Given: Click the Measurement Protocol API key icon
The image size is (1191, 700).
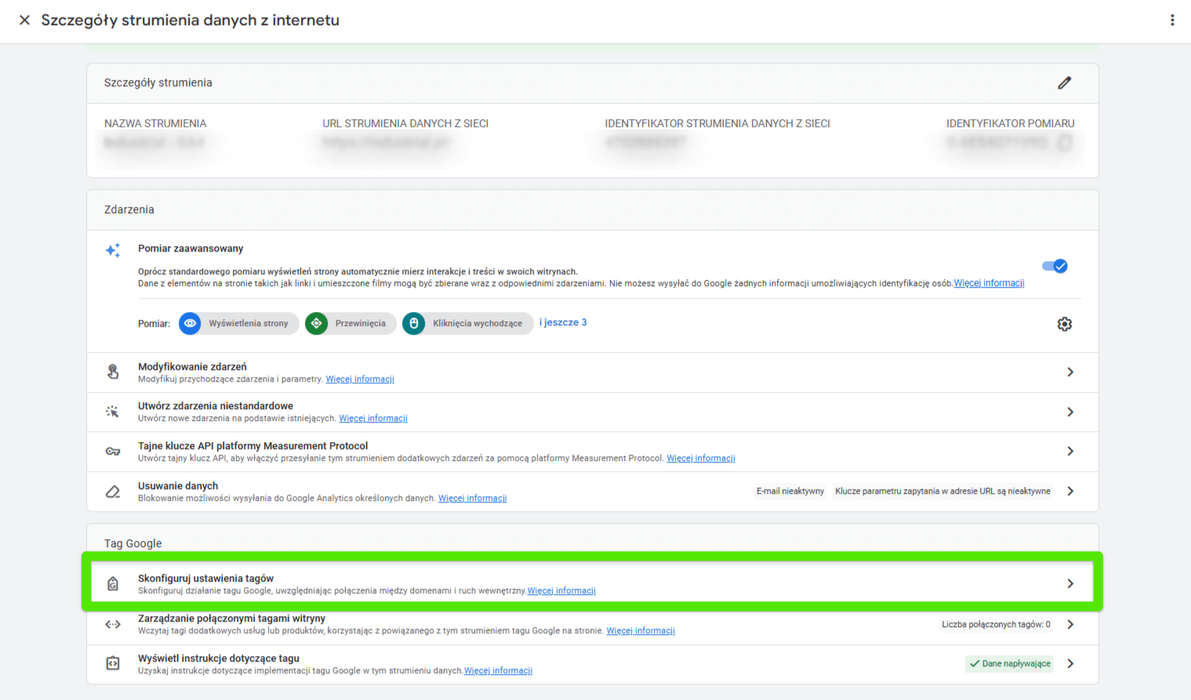Looking at the screenshot, I should [x=113, y=452].
